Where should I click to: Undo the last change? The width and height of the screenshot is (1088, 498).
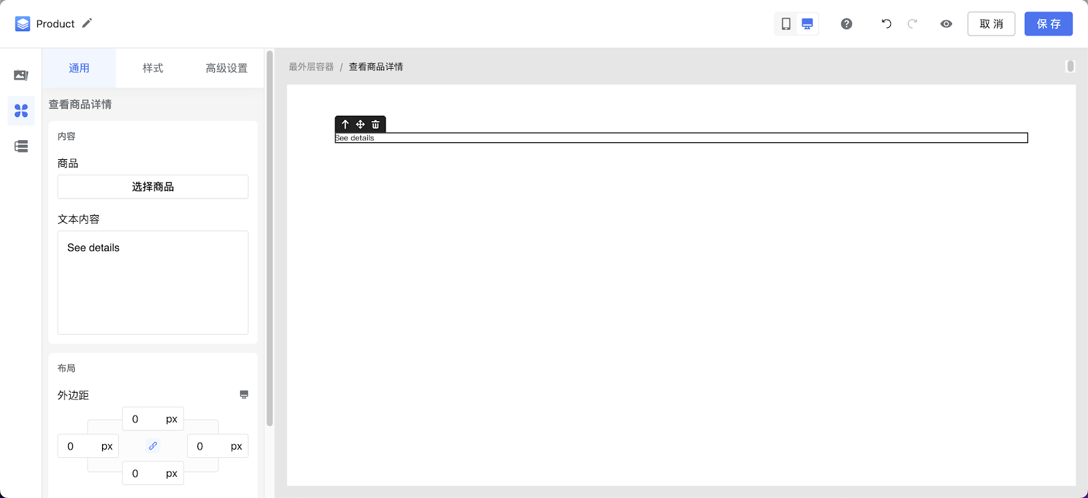[887, 24]
